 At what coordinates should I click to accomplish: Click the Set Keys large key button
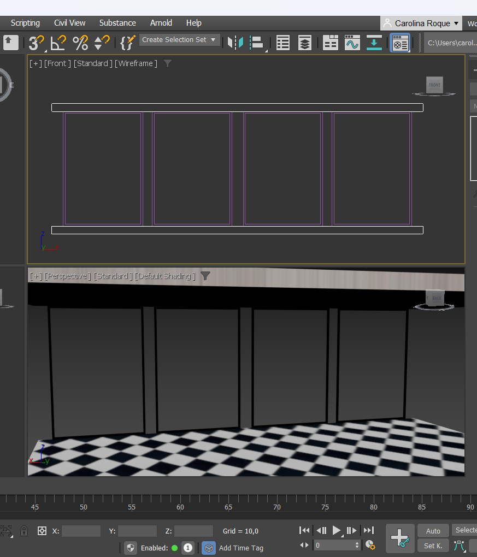click(399, 538)
